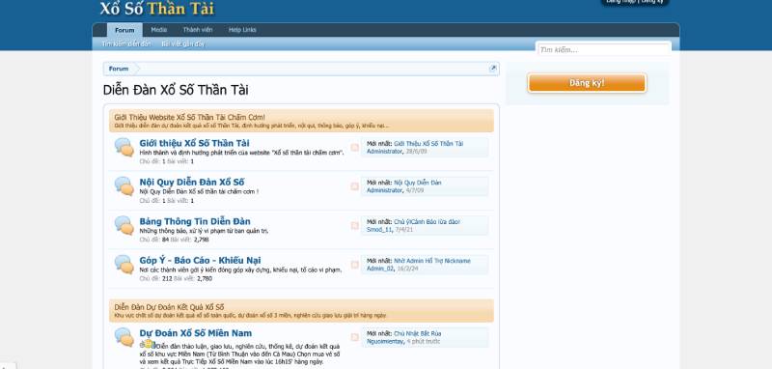Screen dimensions: 772x369
Task: Open Tìm kiếm diễn đàn sub-navigation link
Action: (x=126, y=43)
